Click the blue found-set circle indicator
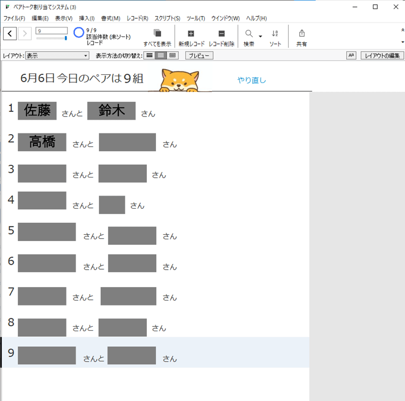 [x=79, y=33]
